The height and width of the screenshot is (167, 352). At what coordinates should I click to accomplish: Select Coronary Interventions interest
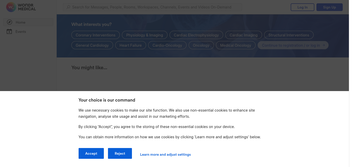click(96, 35)
